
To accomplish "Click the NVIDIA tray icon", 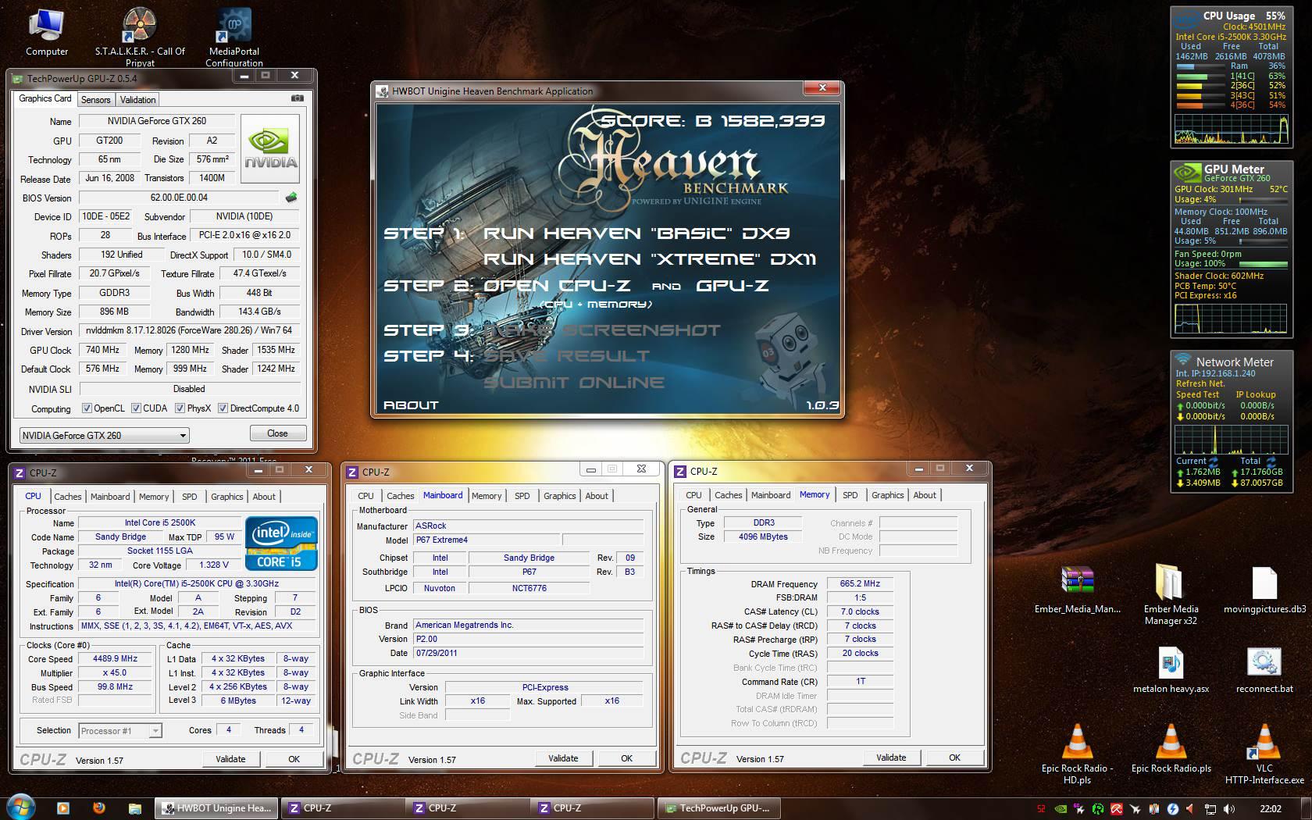I will (x=1061, y=809).
